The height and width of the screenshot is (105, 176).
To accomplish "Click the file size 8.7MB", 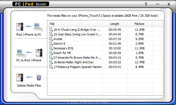I will point(139,34).
